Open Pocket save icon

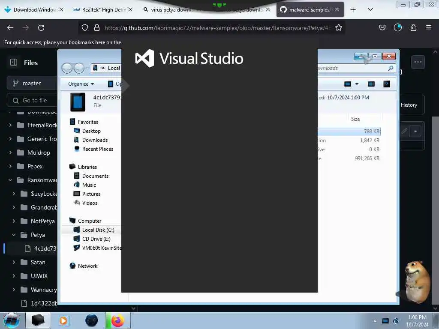382,27
